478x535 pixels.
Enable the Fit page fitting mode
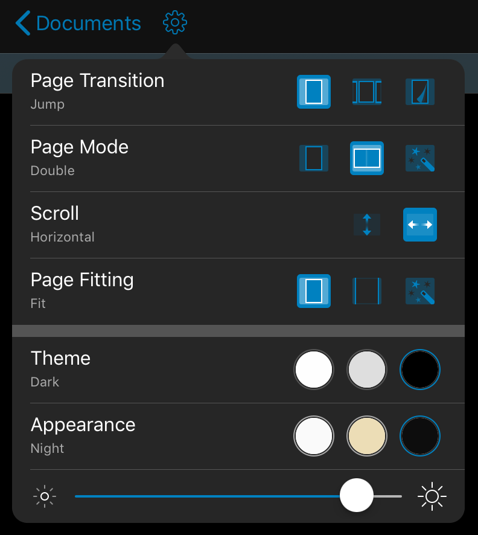(x=314, y=291)
